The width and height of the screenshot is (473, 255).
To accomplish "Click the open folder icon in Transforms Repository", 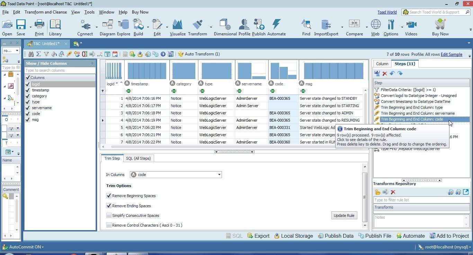I will point(377,192).
